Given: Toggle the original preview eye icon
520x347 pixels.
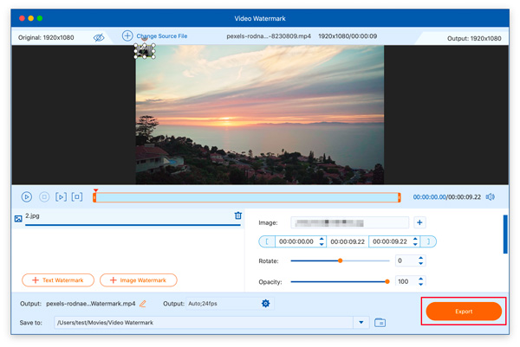Looking at the screenshot, I should pos(99,37).
